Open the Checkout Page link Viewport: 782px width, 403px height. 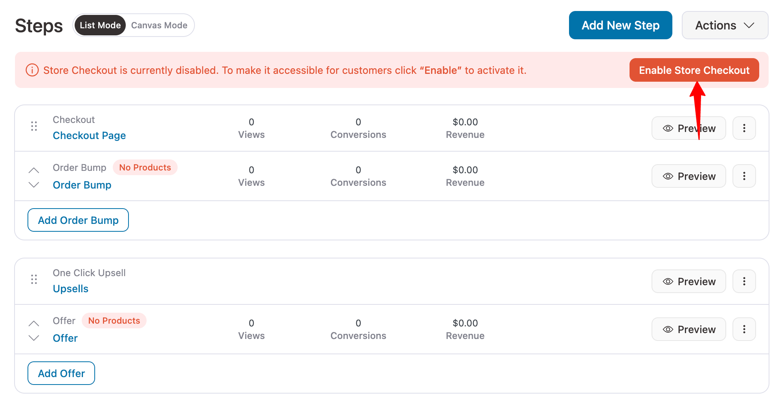(89, 136)
